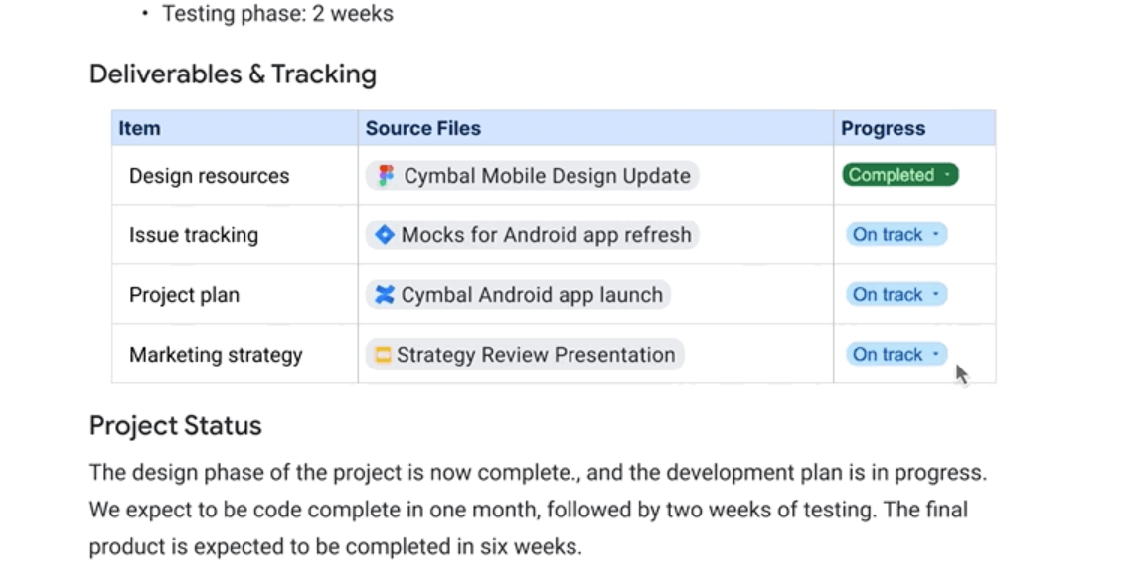Open the Cymbal Android app launch chip
Screen dimensions: 1140x588
(518, 294)
